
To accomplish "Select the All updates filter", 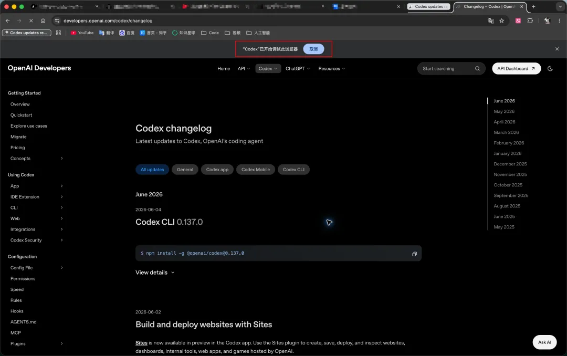I will coord(152,169).
